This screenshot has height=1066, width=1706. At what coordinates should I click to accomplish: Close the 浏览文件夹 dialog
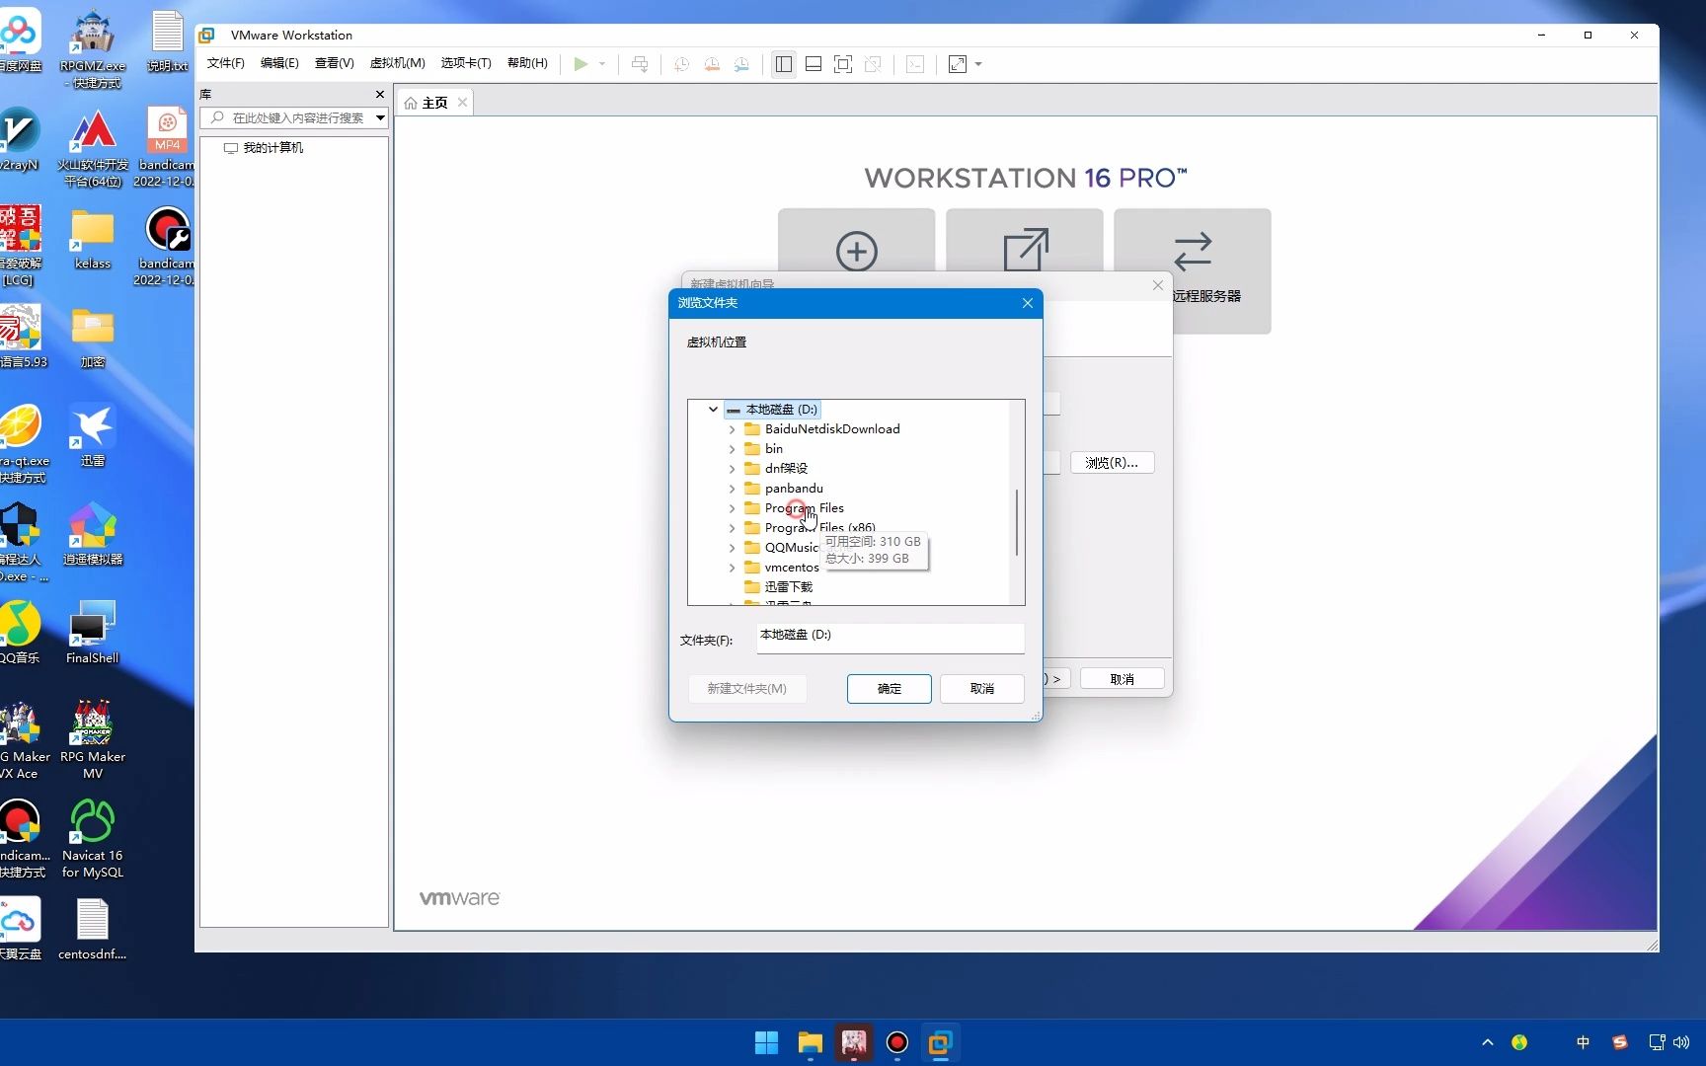coord(1028,303)
